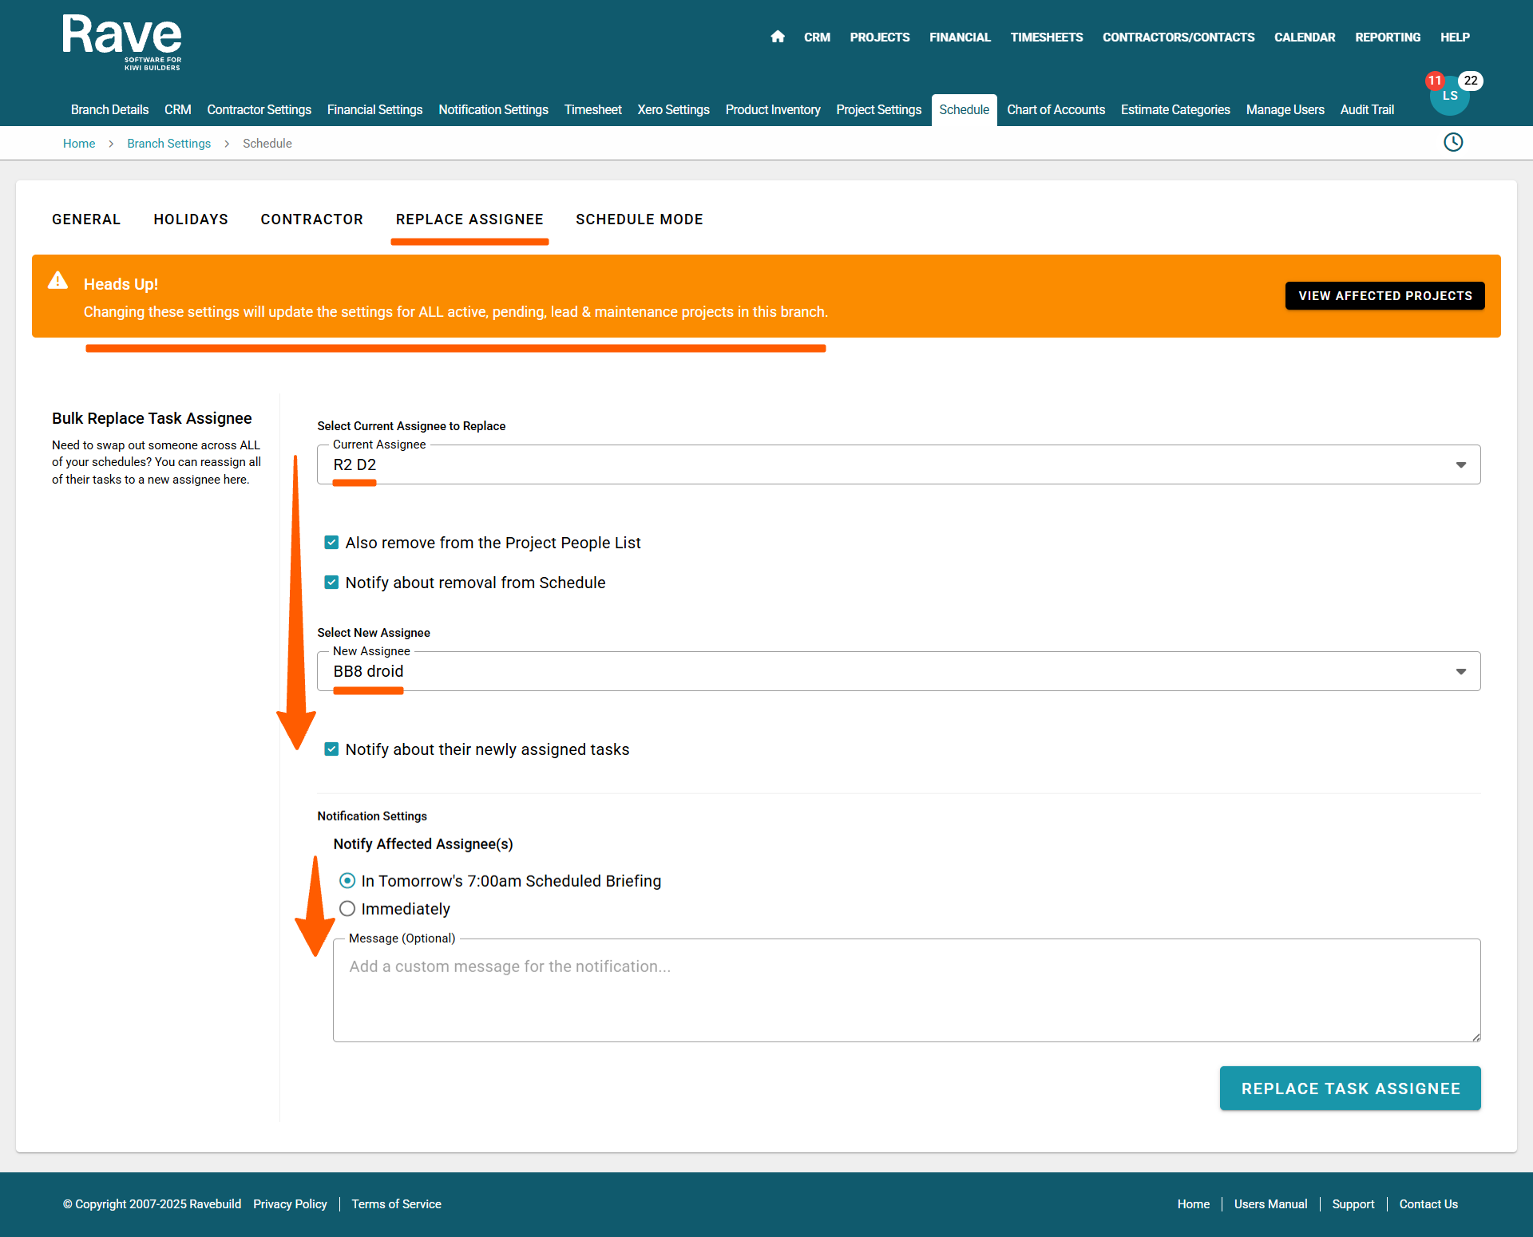Uncheck Also remove from the Project People List

point(331,543)
